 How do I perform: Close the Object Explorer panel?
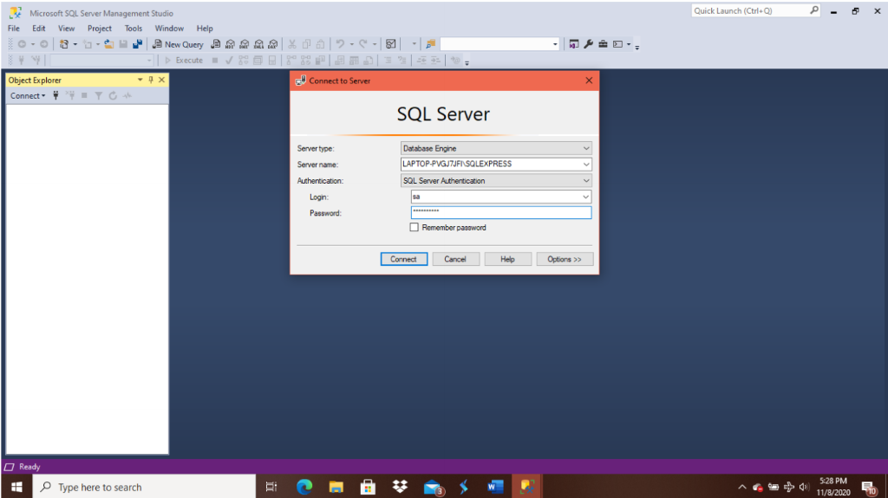(161, 80)
